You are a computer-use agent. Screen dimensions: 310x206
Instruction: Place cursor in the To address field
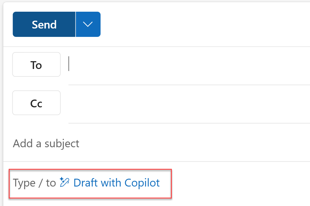click(x=150, y=64)
